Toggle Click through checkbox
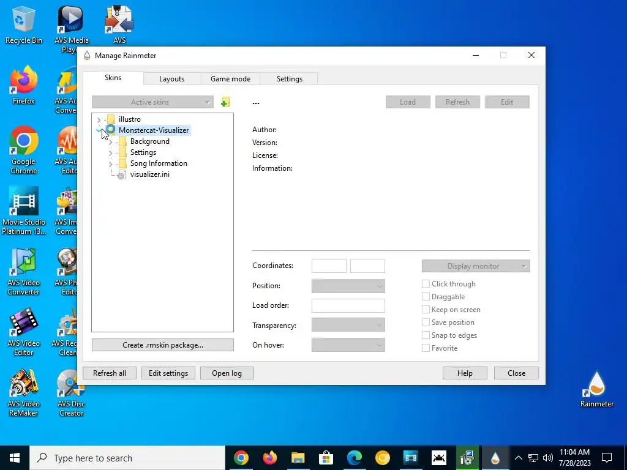Viewport: 627px width, 470px height. pyautogui.click(x=426, y=284)
